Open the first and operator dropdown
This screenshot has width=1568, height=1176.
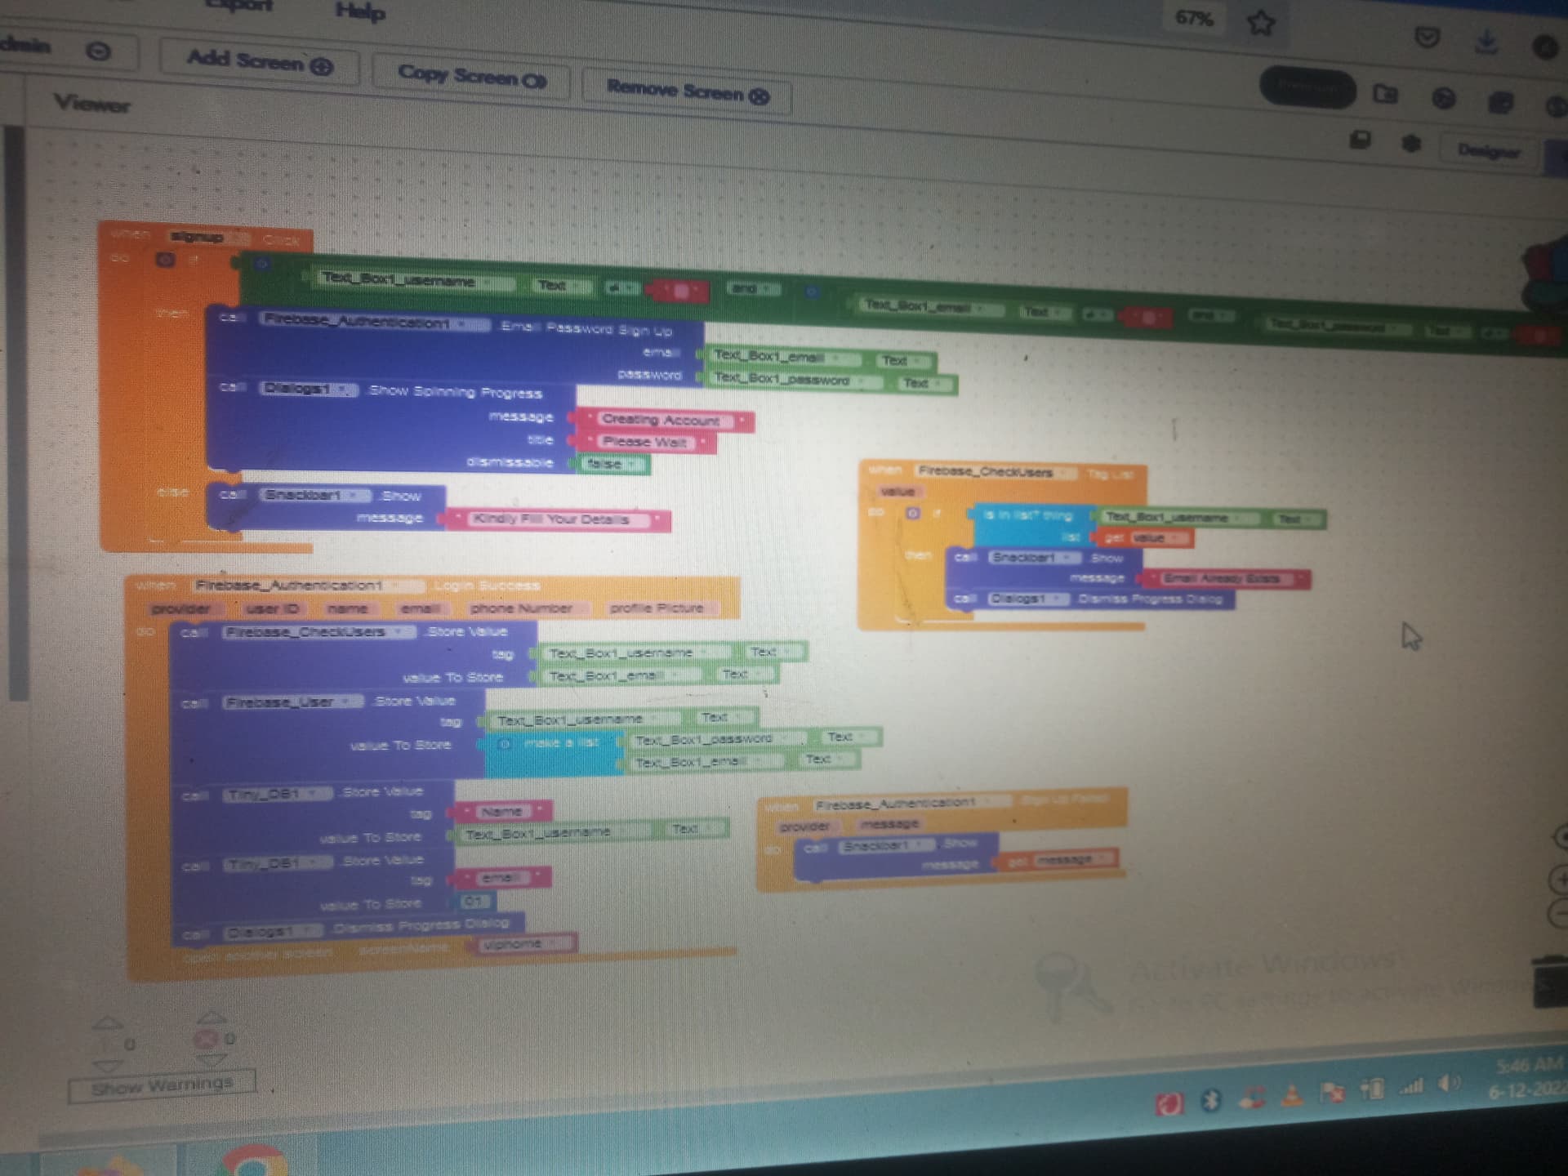tap(752, 288)
